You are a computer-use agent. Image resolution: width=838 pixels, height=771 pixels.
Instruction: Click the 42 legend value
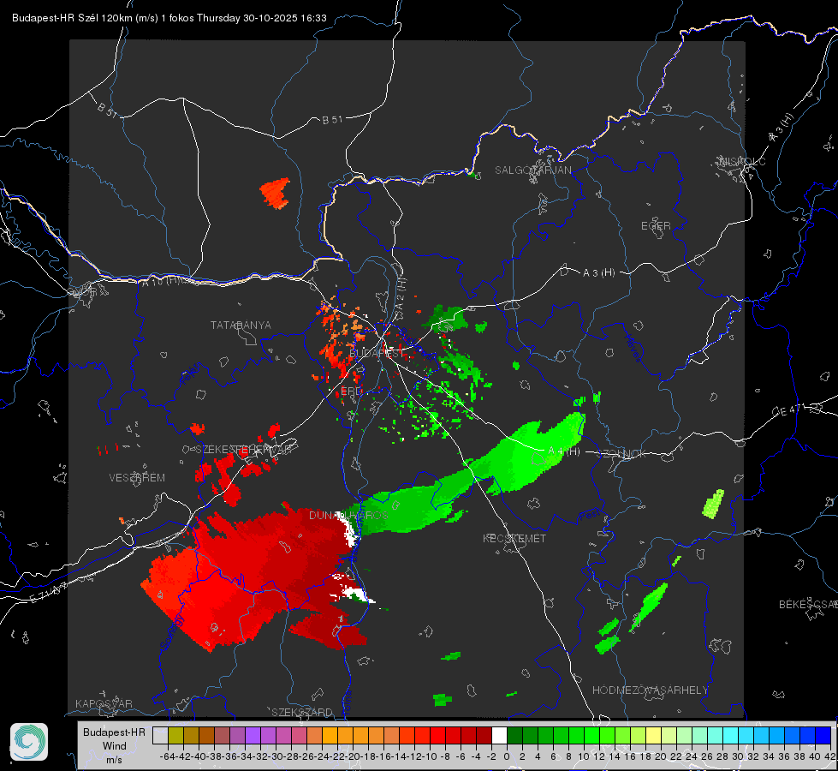tap(829, 756)
